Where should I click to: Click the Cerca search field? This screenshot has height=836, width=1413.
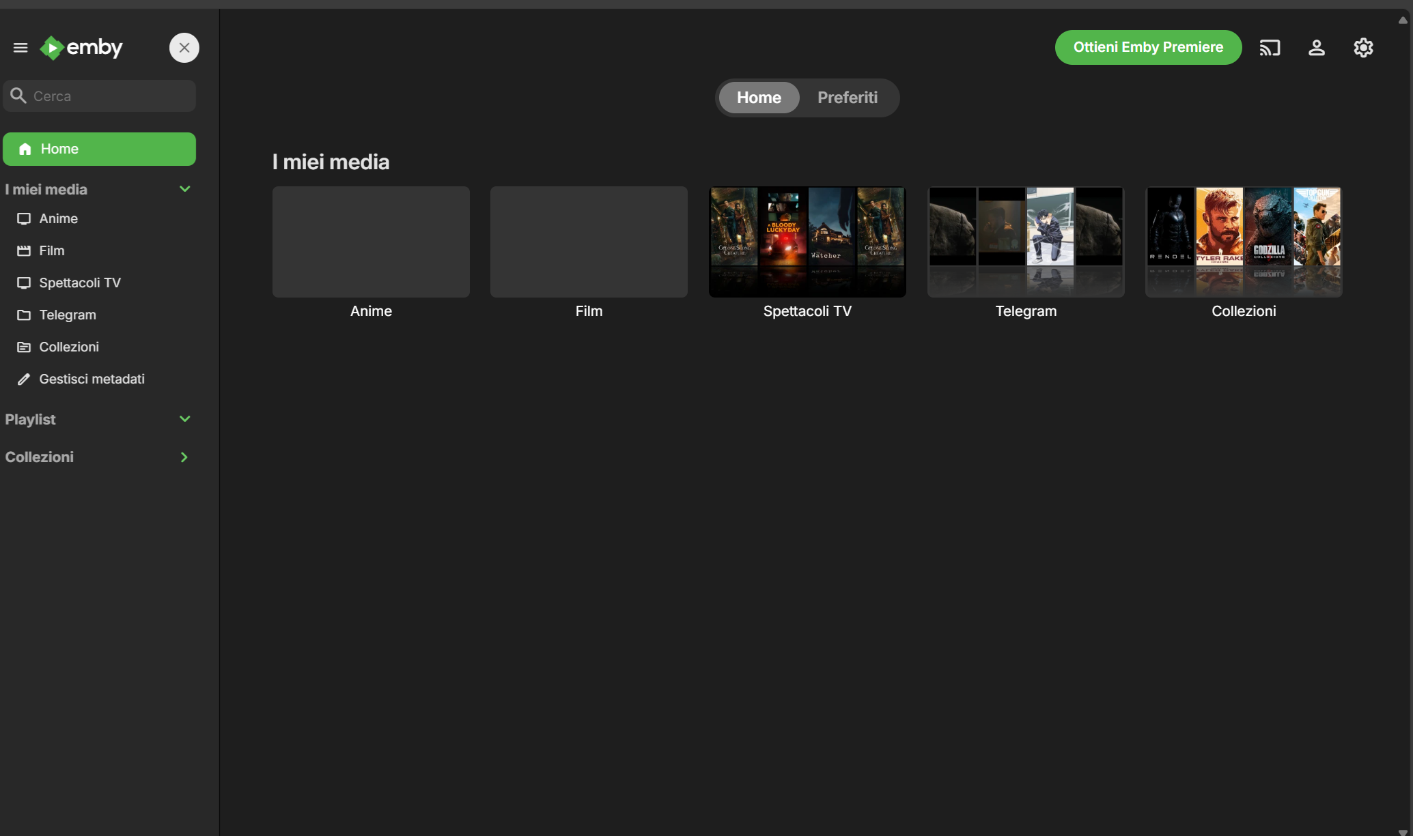(109, 96)
